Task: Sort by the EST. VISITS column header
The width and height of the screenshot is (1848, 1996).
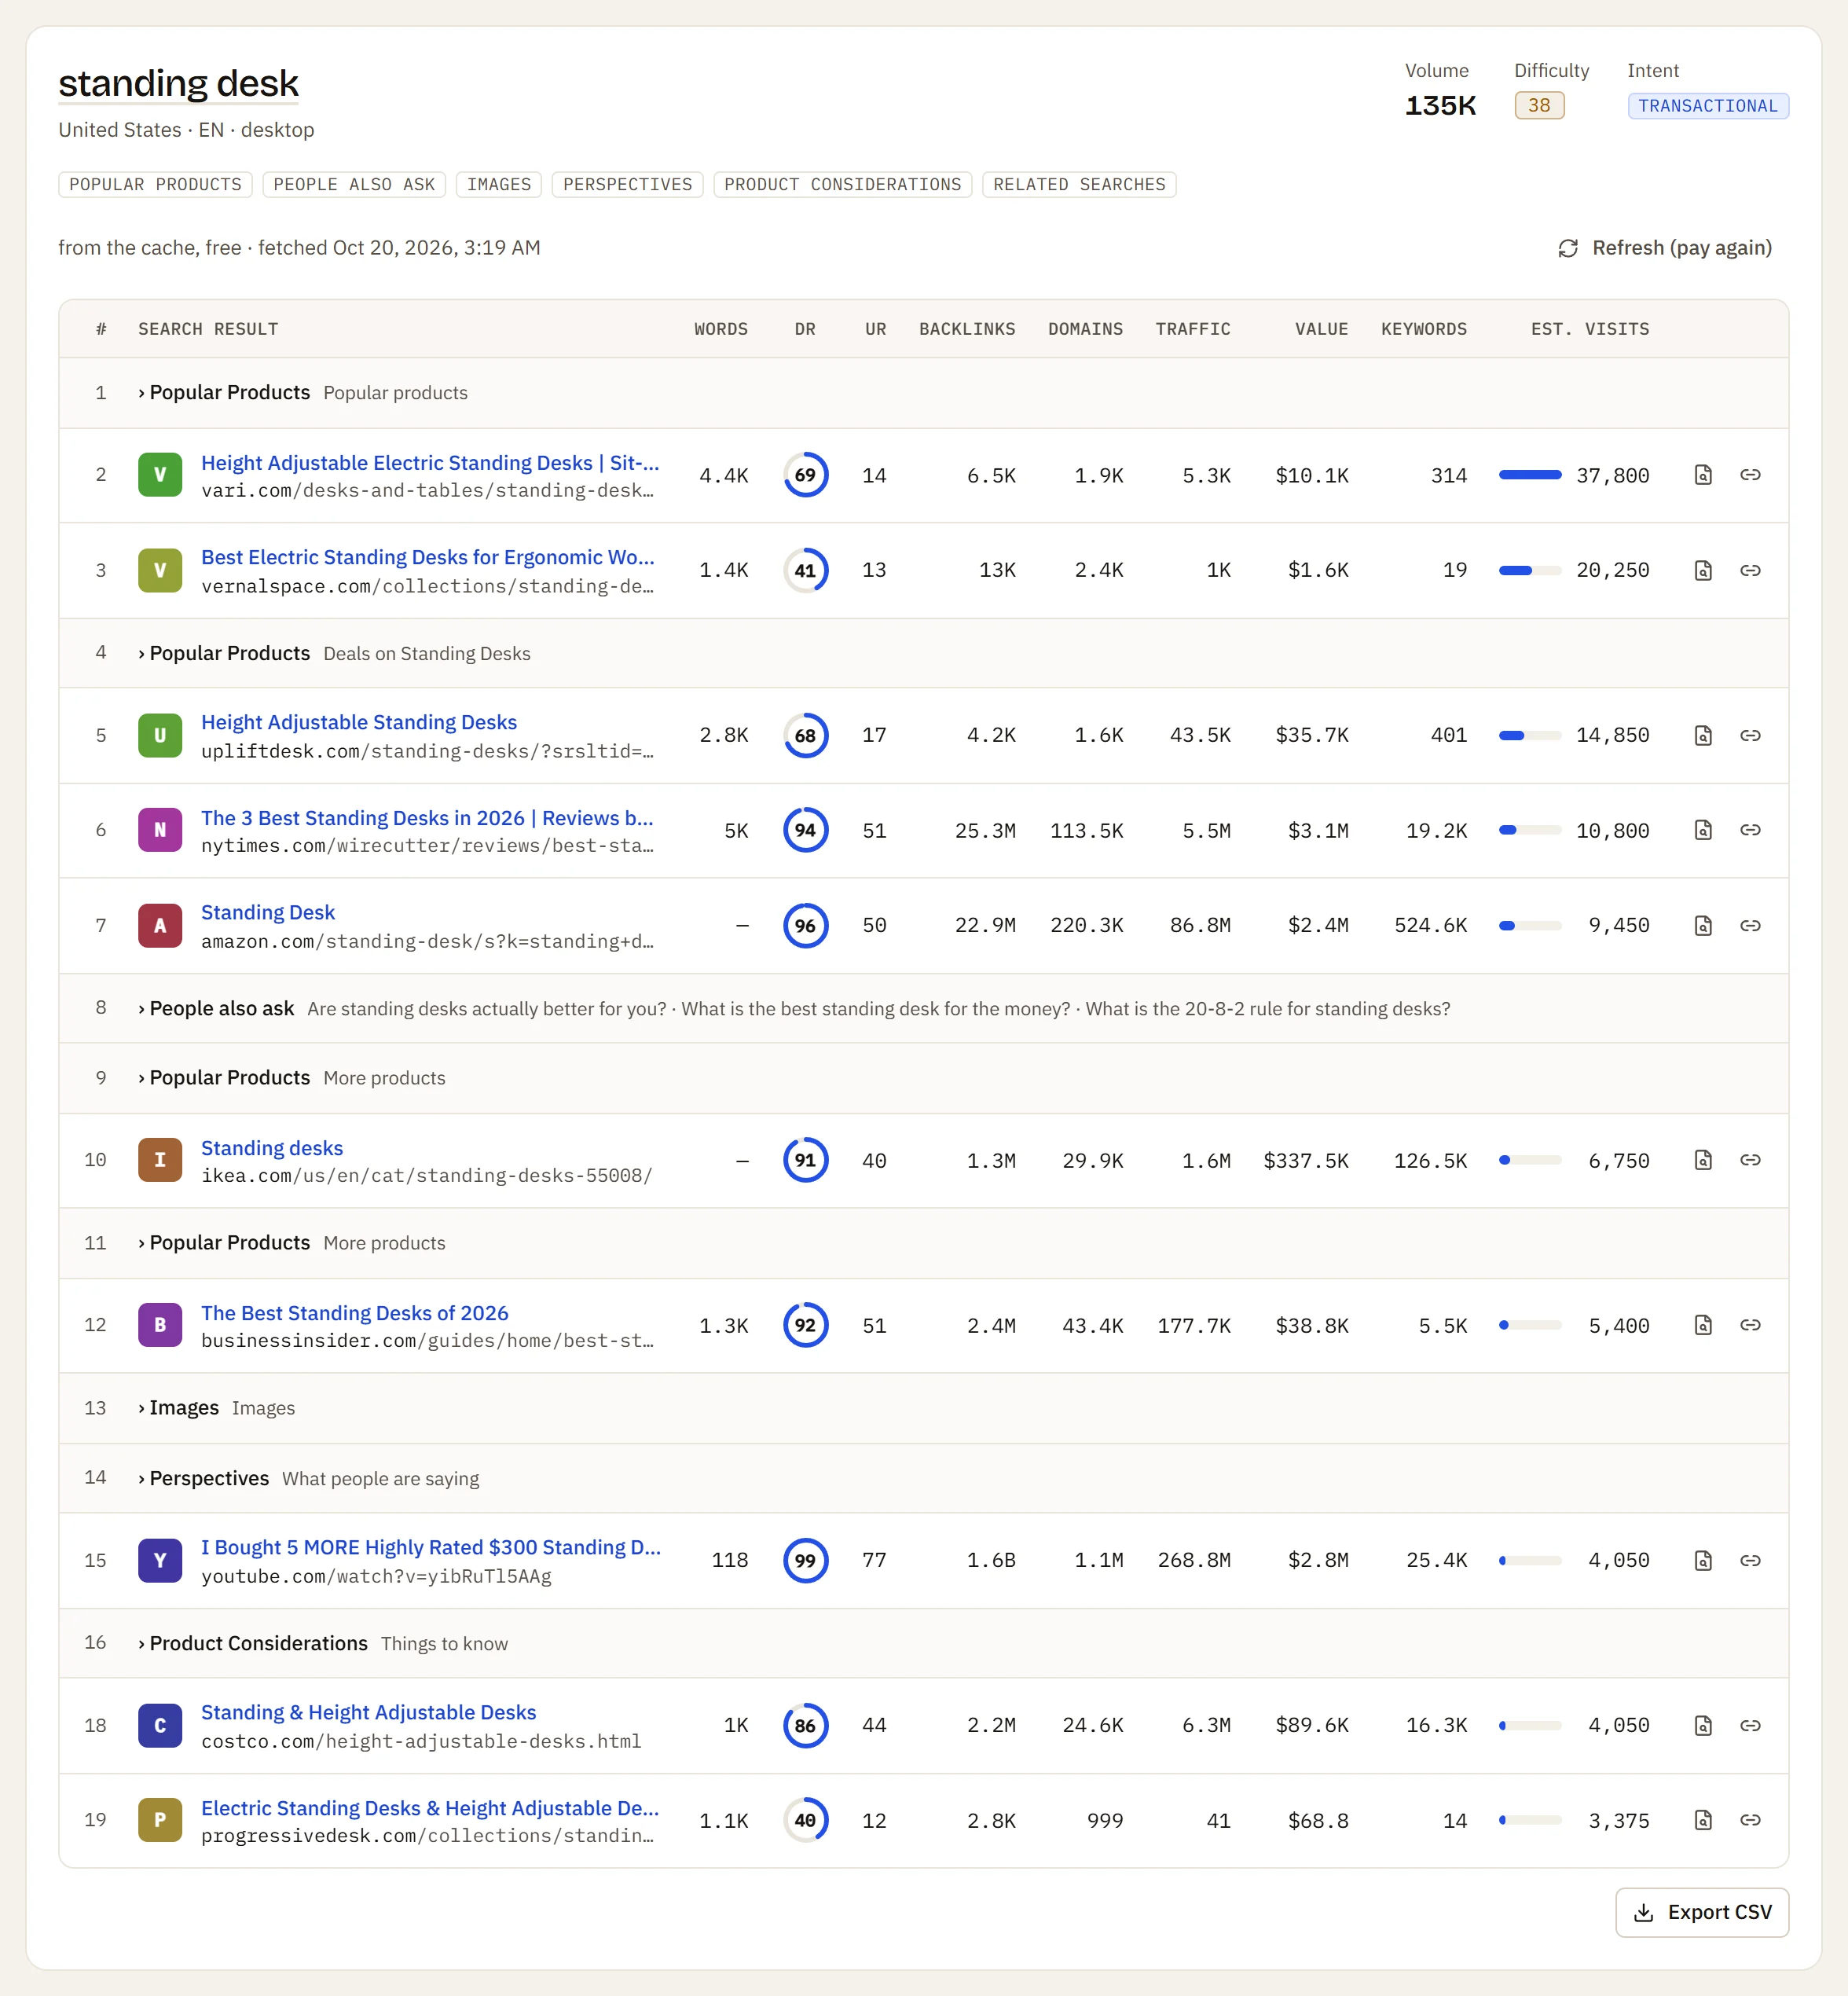Action: [1590, 329]
